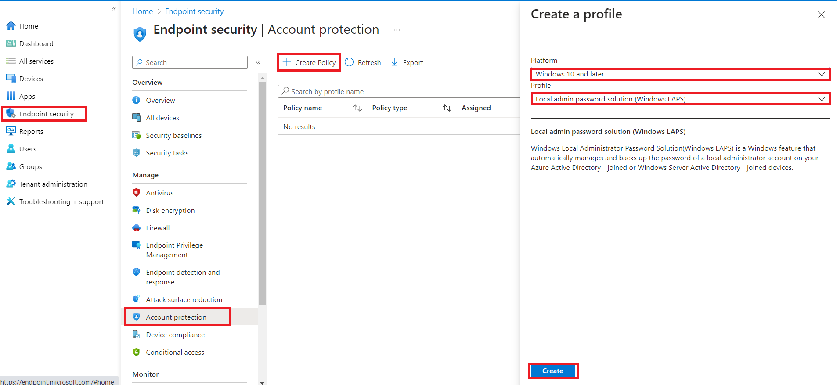Collapse the Endpoint security submenu pane
This screenshot has height=385, width=837.
click(258, 62)
